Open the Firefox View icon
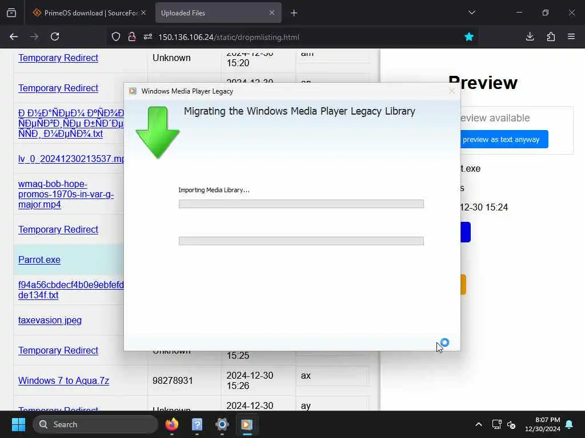 pos(11,13)
